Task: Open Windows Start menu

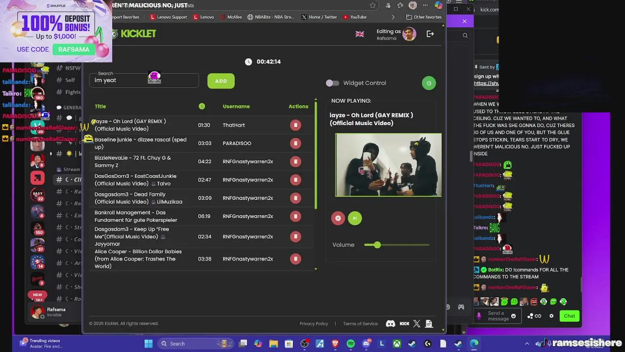Action: tap(148, 344)
